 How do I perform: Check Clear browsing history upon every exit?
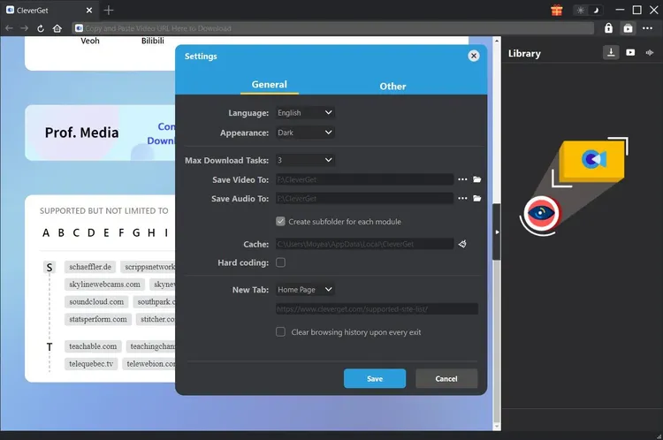[x=280, y=332]
